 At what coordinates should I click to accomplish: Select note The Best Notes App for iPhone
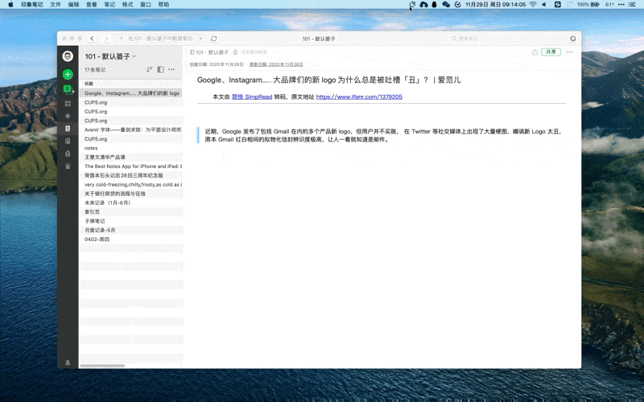(x=130, y=166)
